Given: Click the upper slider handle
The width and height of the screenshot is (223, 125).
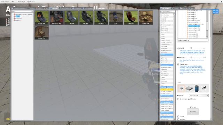Looking at the screenshot, I should (191, 48).
